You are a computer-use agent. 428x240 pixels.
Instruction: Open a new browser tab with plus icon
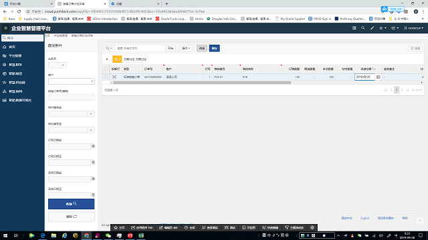(167, 4)
